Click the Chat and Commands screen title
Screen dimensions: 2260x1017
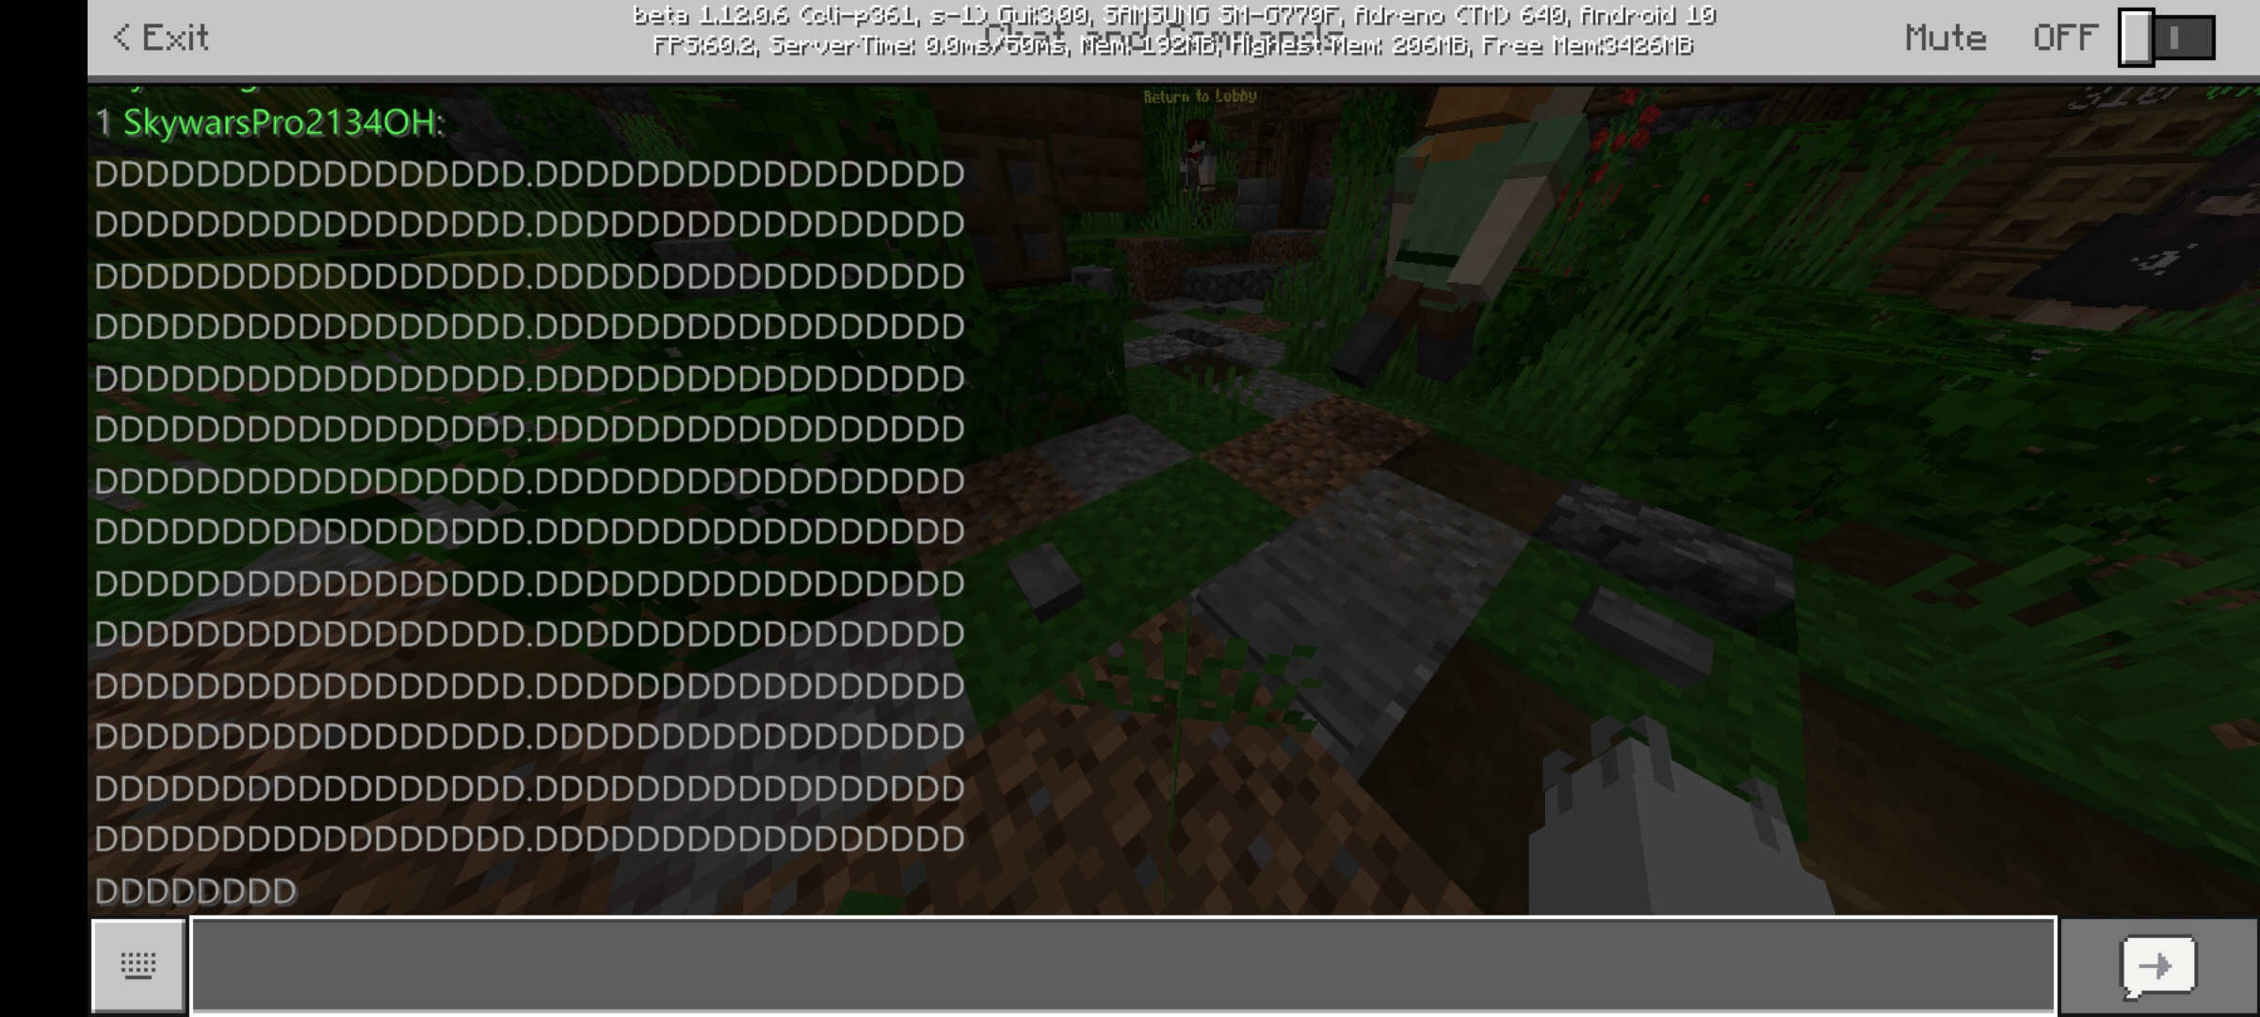coord(1165,36)
